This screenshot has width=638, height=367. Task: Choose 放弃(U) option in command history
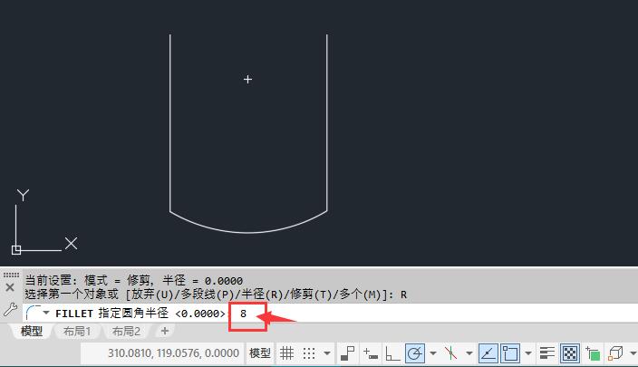click(x=153, y=295)
